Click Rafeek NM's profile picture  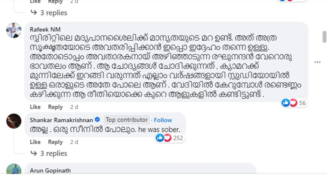[14, 30]
